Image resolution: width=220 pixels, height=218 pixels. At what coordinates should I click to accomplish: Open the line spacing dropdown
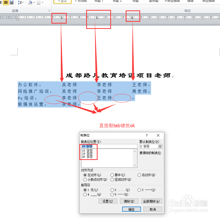(x=23, y=3)
